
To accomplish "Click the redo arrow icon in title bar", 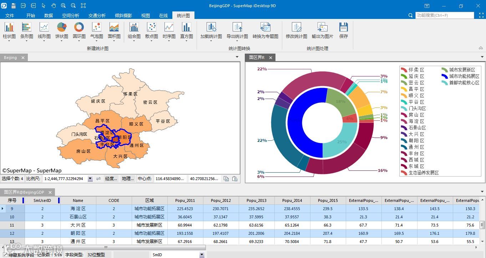I will (x=33, y=6).
